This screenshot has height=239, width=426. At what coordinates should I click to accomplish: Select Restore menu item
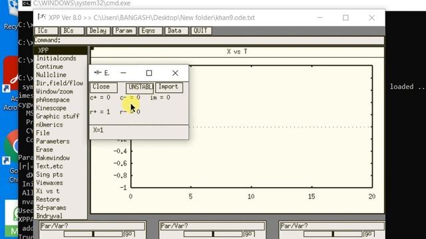pos(48,199)
